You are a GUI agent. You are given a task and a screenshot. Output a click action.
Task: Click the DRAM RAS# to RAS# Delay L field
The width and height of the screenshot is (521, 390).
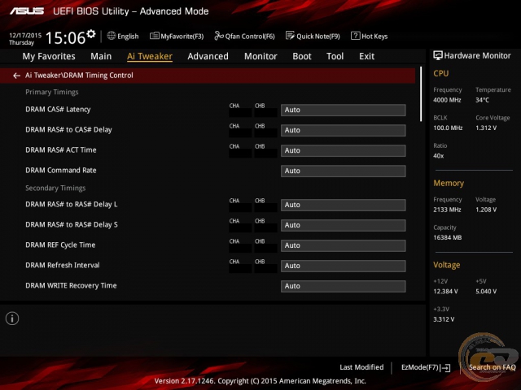click(344, 205)
